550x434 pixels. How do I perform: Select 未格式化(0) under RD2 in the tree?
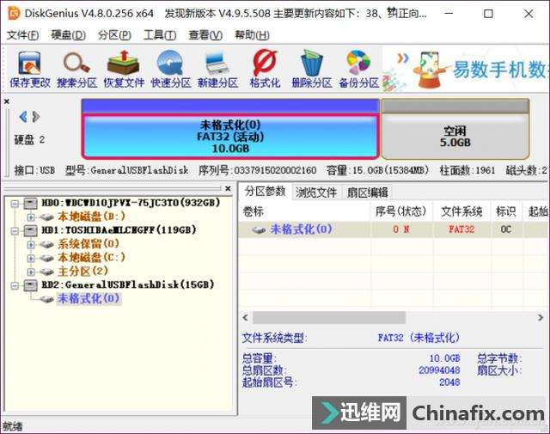click(89, 298)
